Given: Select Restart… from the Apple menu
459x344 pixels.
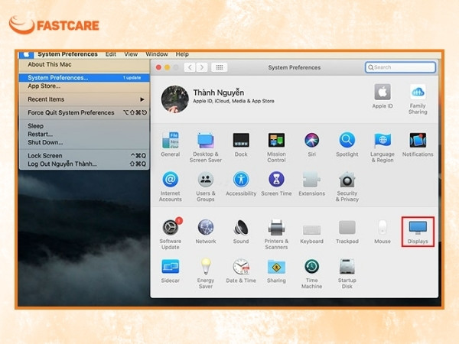Looking at the screenshot, I should [84, 135].
